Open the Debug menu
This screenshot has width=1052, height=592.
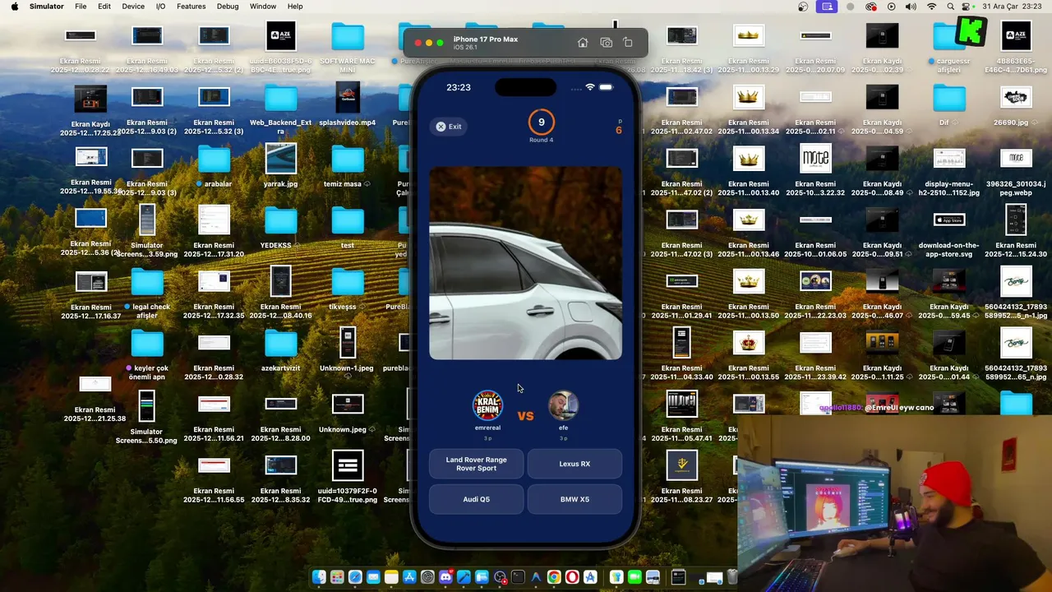[228, 7]
